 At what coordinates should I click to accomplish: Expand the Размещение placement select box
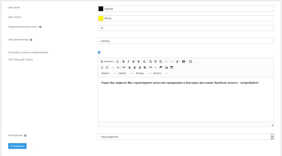pos(186,137)
